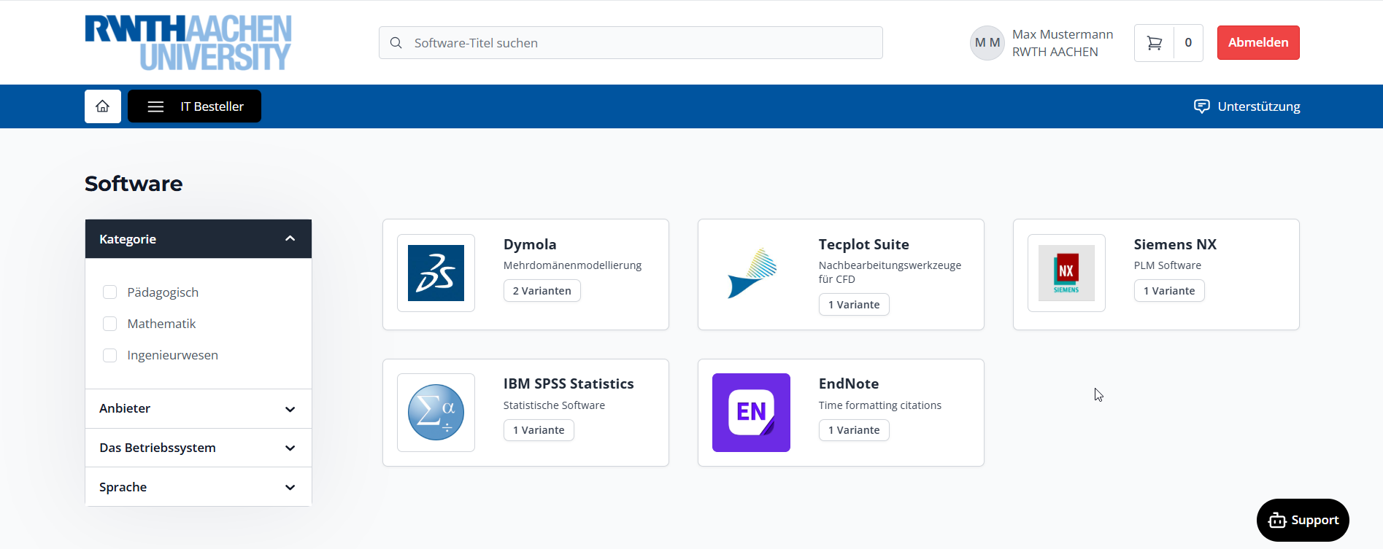1383x549 pixels.
Task: Click the IBM SPSS Statistics logo
Action: tap(436, 413)
